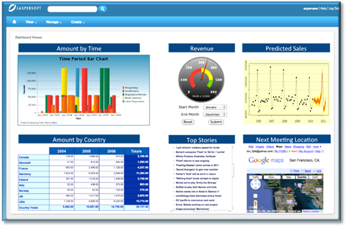Screen dimensions: 347x226
Task: Click the Top Stories horizontal scrollbar
Action: pyautogui.click(x=201, y=211)
